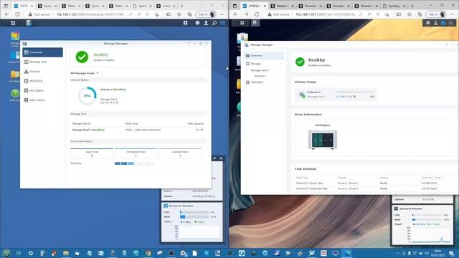
Task: Select Volume in left Storage Manager sidebar
Action: (x=43, y=72)
